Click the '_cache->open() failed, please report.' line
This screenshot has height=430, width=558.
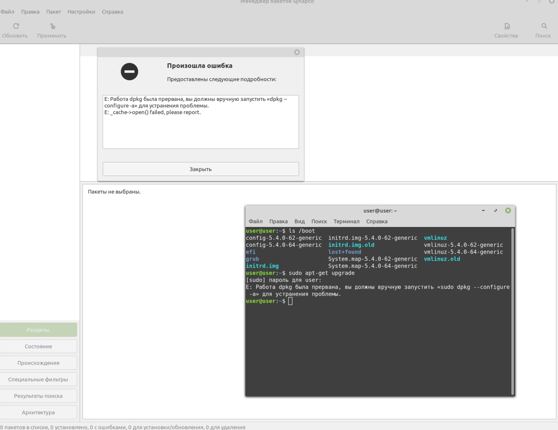pos(153,112)
